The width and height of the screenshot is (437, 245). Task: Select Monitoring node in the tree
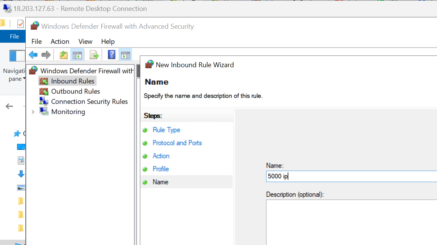[x=68, y=112]
